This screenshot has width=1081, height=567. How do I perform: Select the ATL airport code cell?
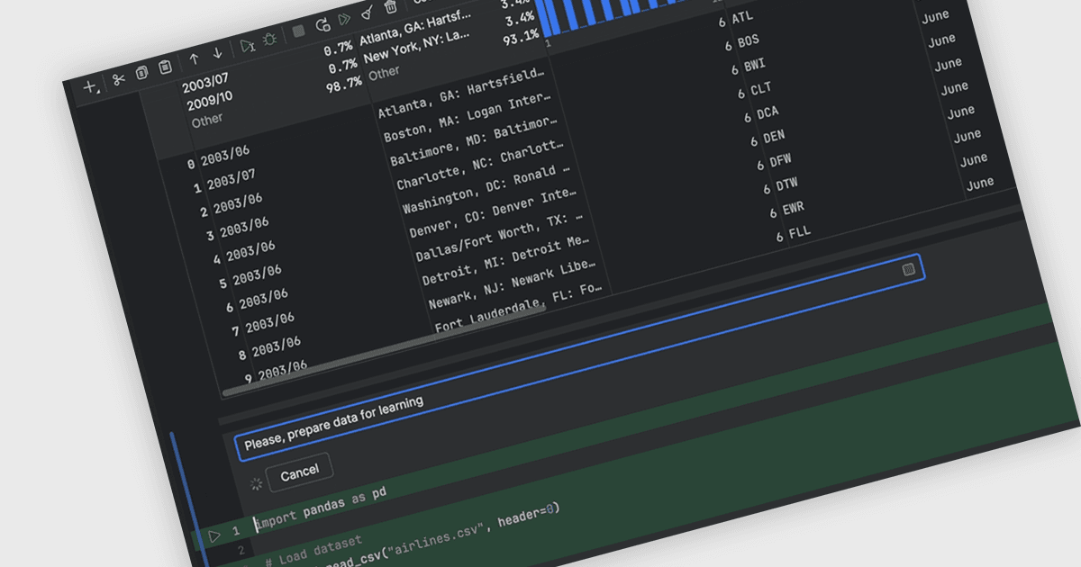pyautogui.click(x=743, y=17)
